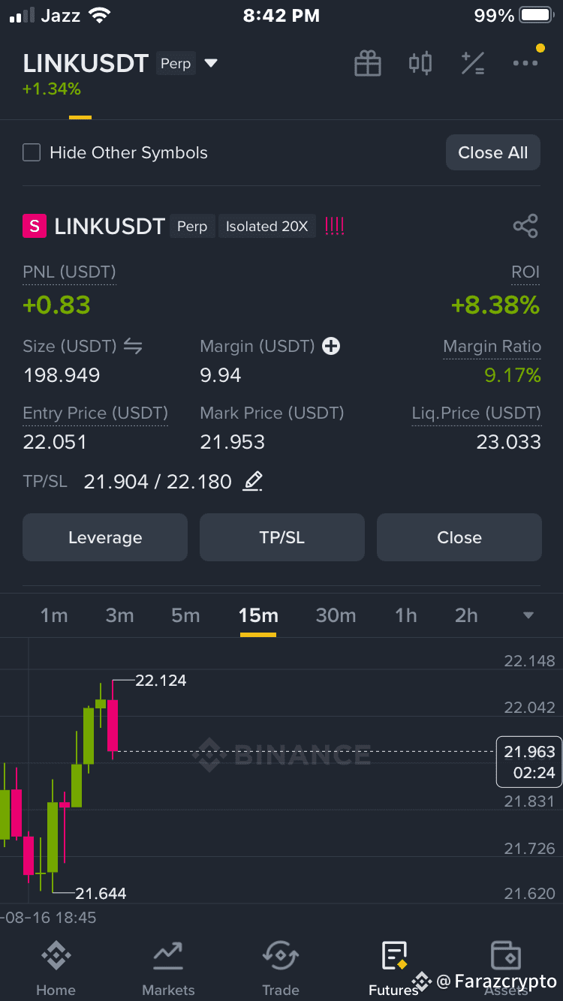Tap the Perp tag in the header
This screenshot has height=1001, width=563.
point(176,64)
